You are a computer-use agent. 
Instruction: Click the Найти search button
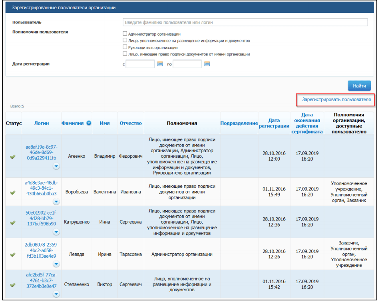click(x=359, y=86)
